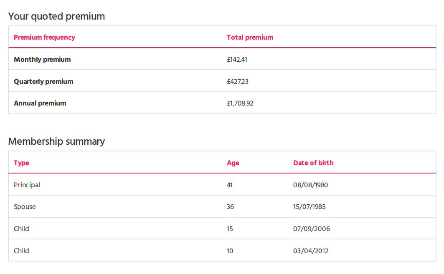
Task: Click the Date of birth column header
Action: [x=313, y=163]
